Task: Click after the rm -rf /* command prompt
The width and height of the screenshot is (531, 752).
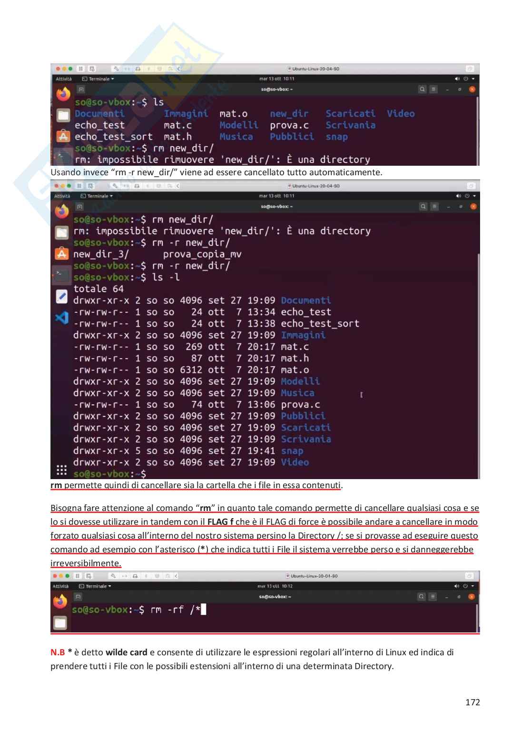Action: [204, 610]
